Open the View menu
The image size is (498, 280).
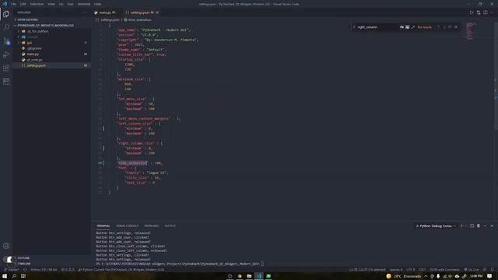coord(51,4)
